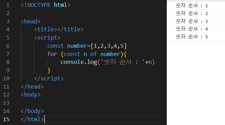The height and width of the screenshot is (125, 225).
Task: Click line number 13 in the gutter
Action: click(6, 103)
